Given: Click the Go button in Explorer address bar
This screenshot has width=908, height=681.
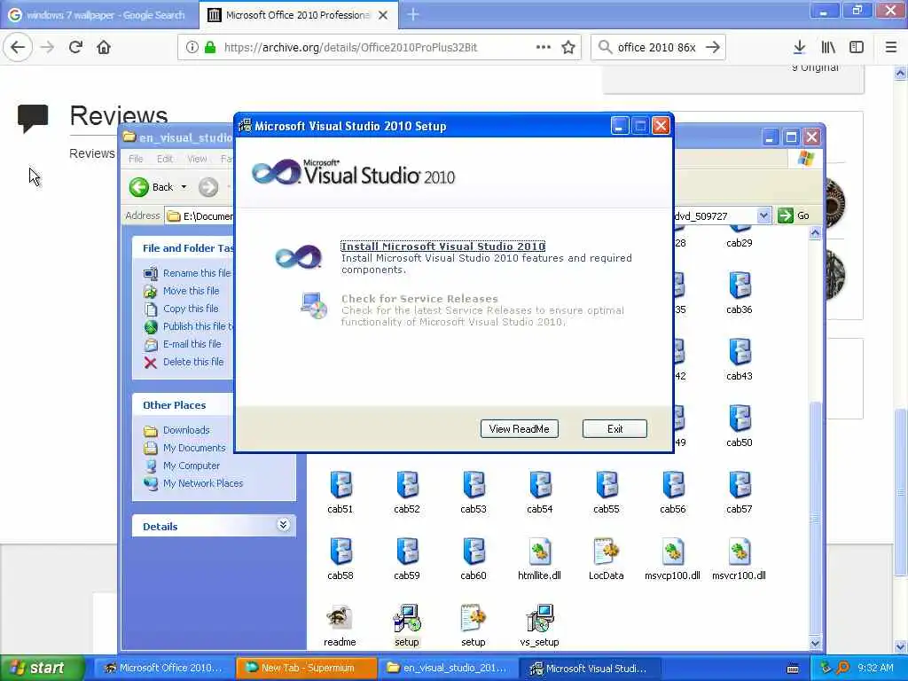Looking at the screenshot, I should coord(794,216).
